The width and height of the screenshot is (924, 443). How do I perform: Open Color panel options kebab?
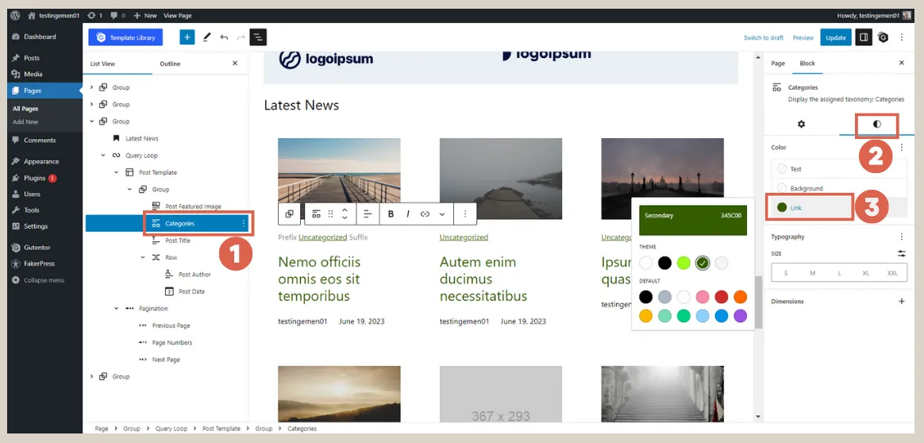click(x=901, y=148)
